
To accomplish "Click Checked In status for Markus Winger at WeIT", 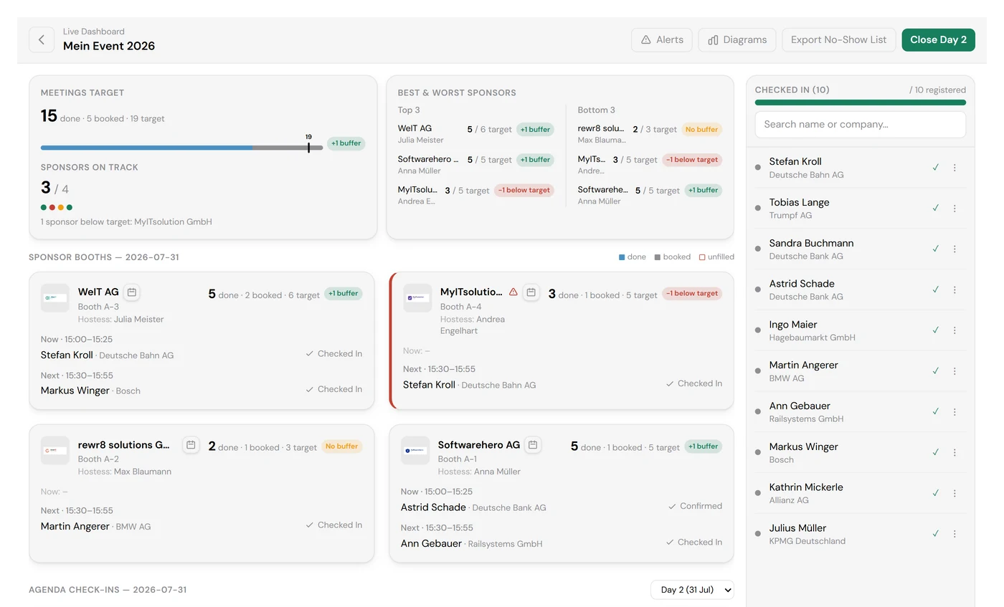I will coord(333,390).
